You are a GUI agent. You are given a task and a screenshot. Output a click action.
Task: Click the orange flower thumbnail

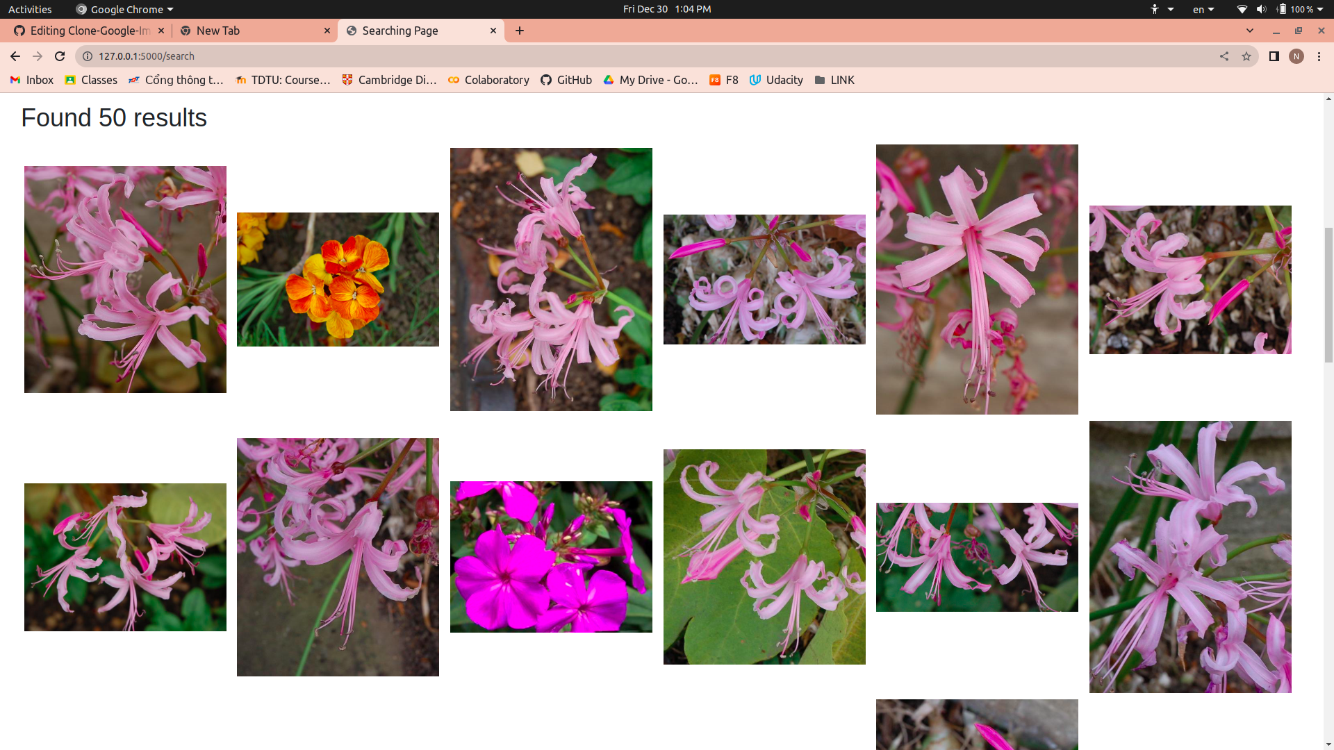tap(338, 279)
